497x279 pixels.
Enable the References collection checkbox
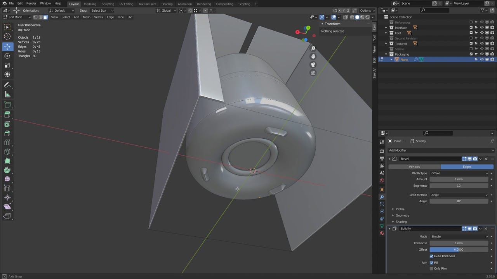click(471, 22)
